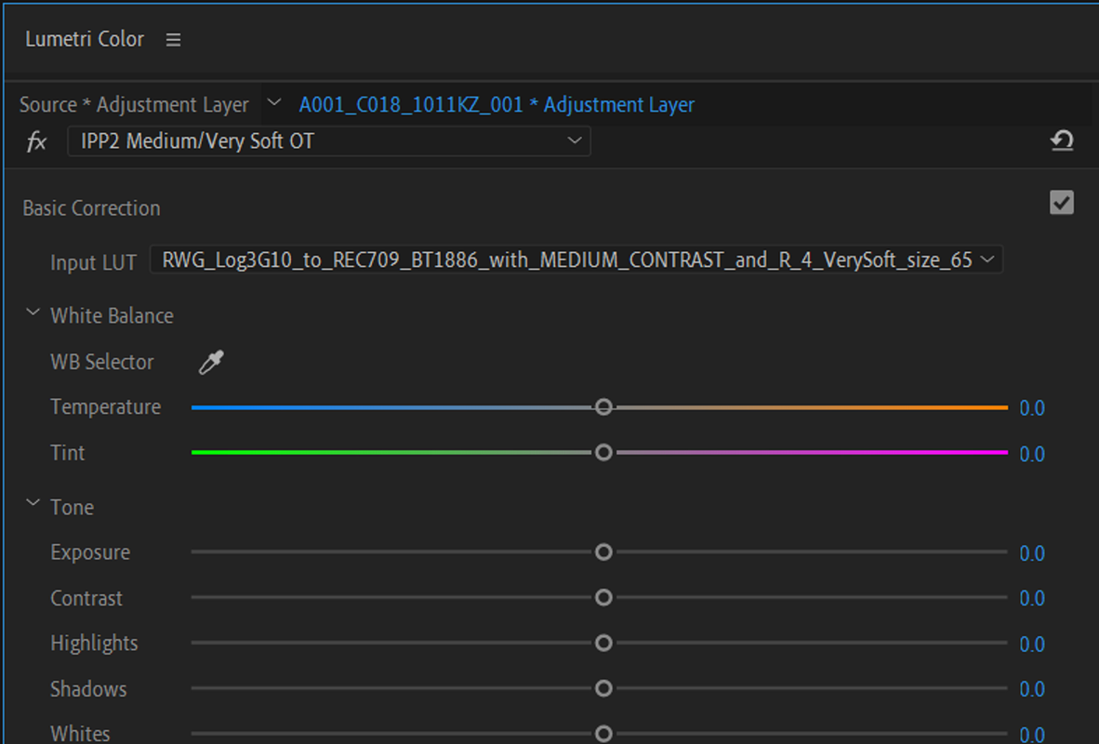
Task: Click the WB Selector label
Action: coord(102,362)
